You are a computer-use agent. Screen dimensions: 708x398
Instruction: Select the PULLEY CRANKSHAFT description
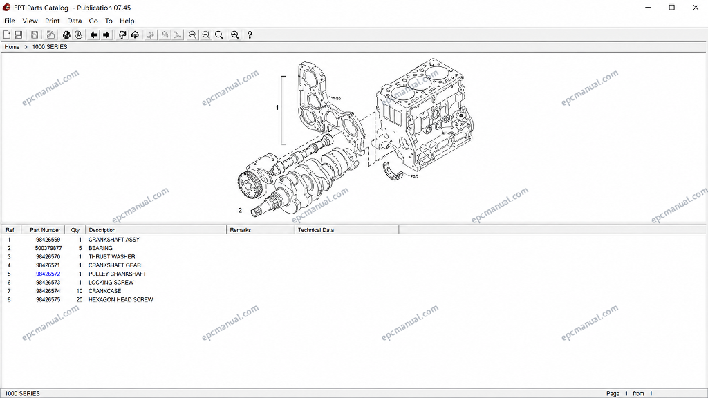[118, 274]
